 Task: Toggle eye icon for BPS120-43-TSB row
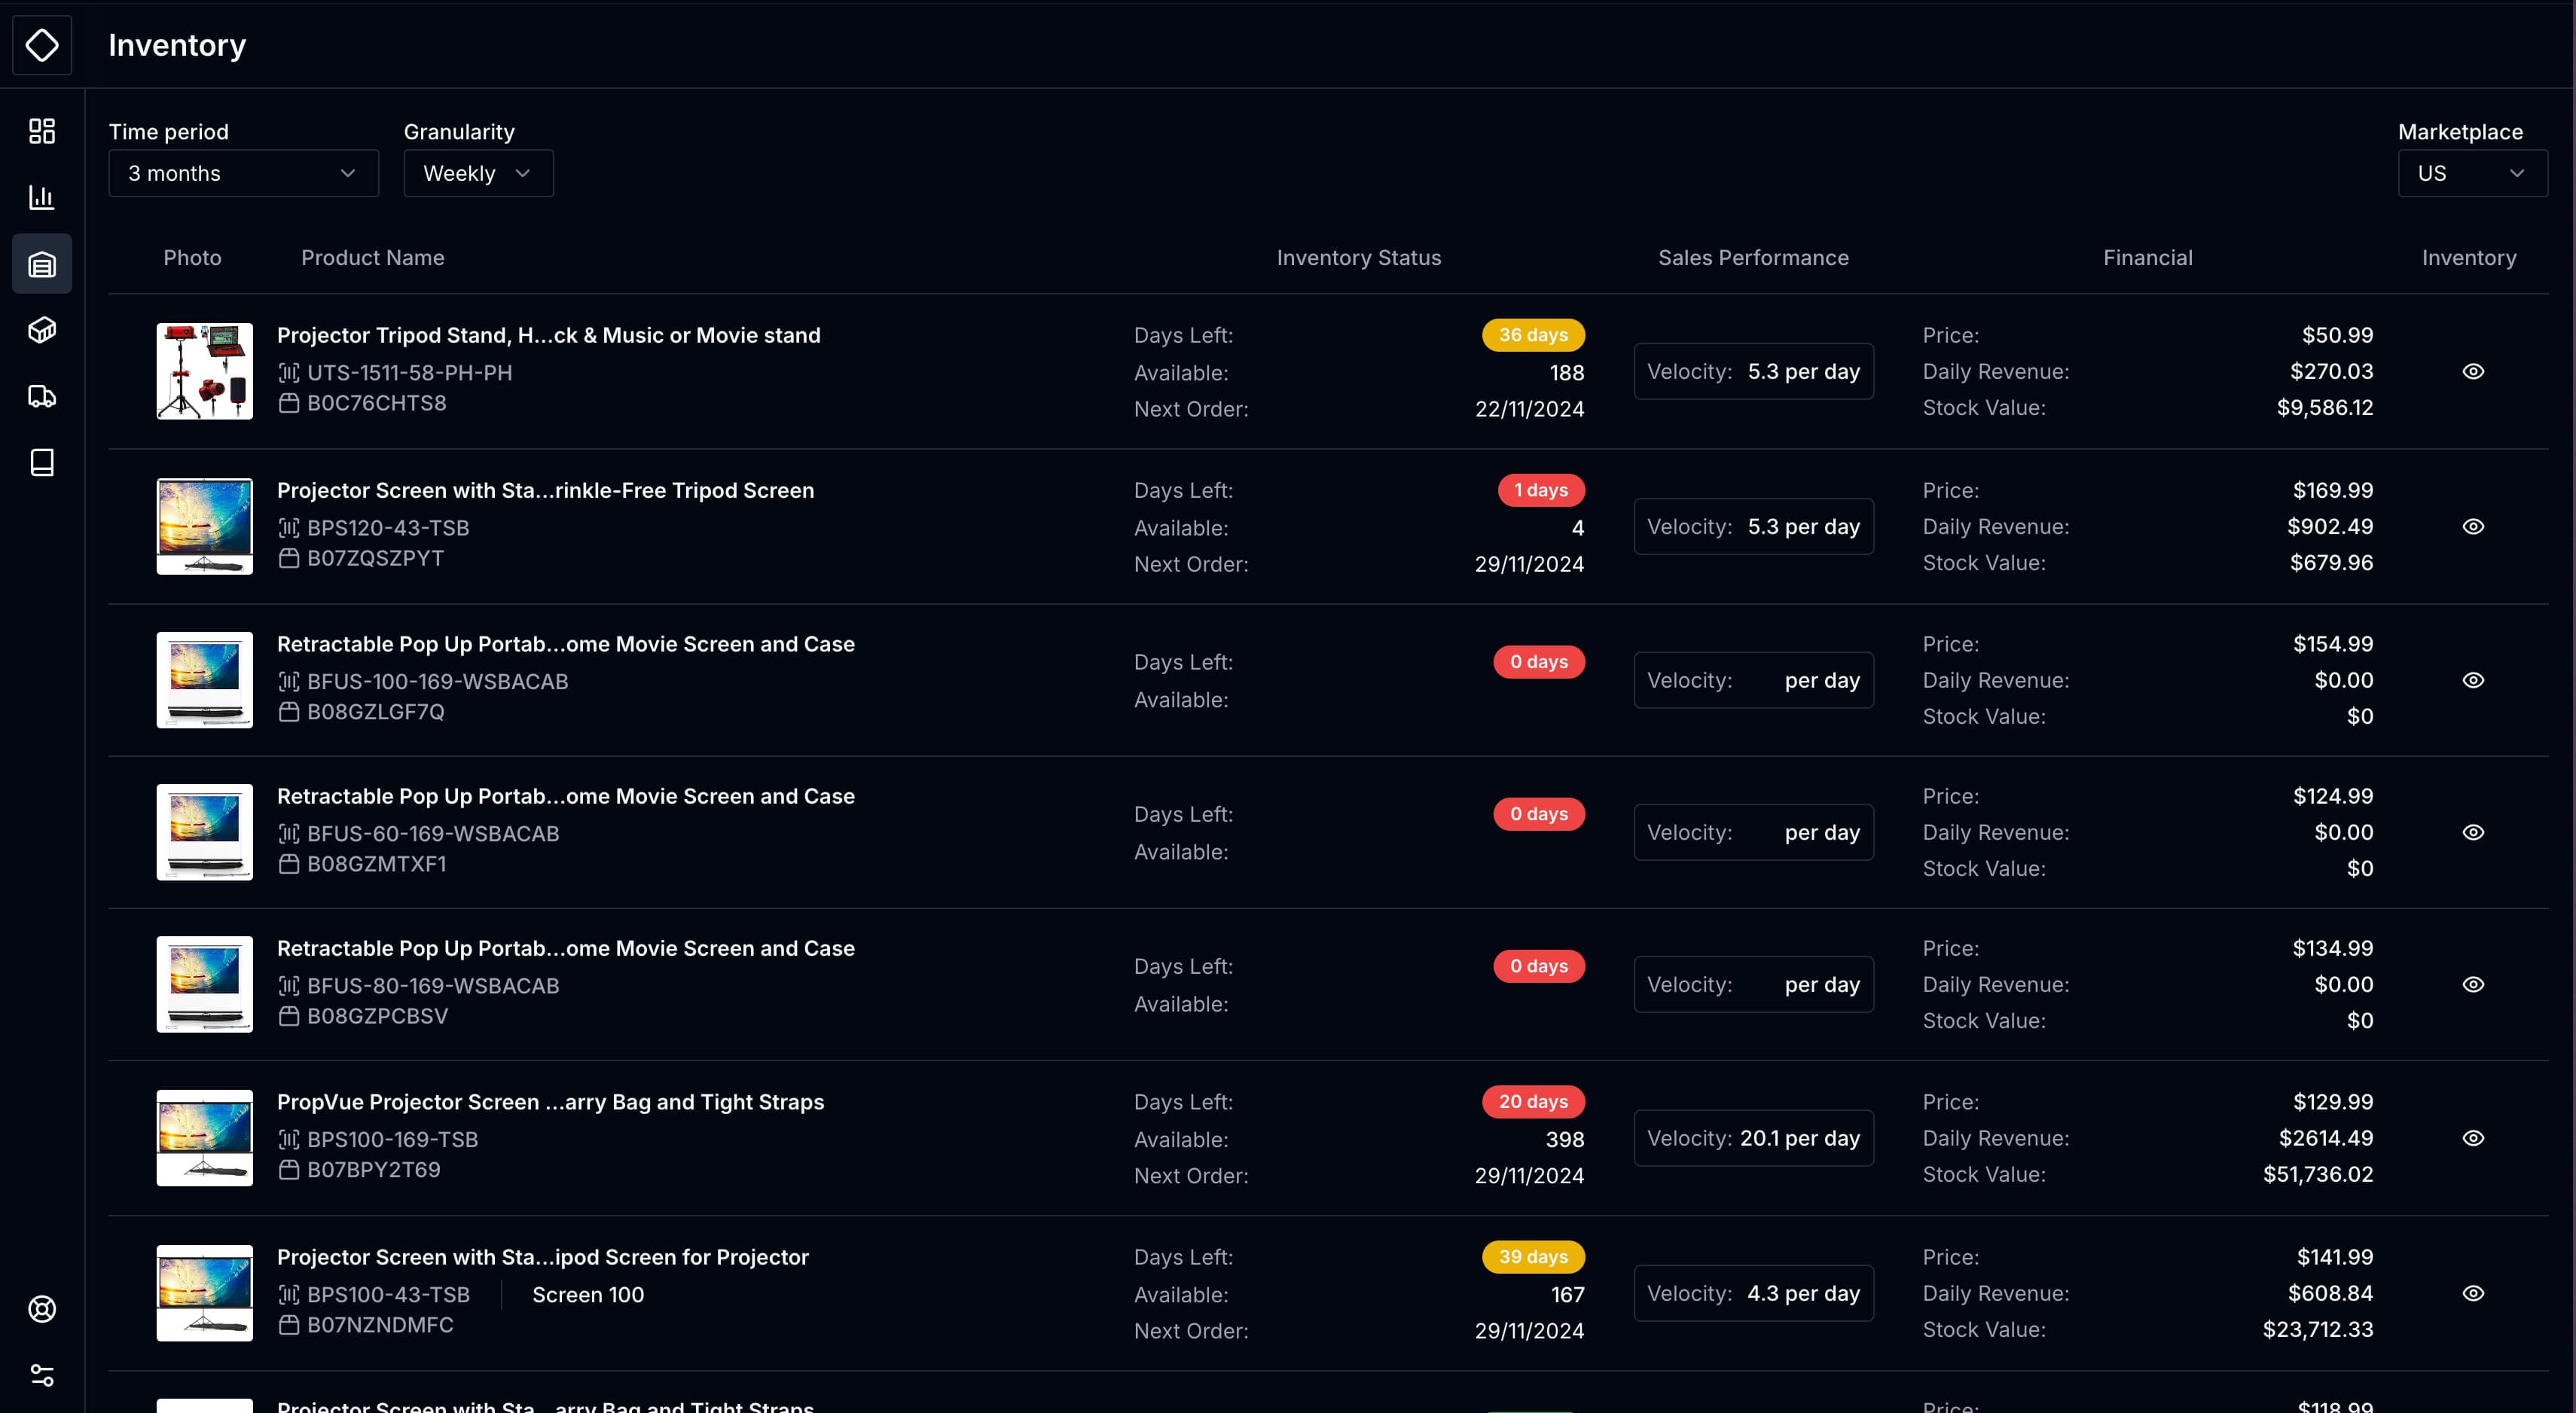(2473, 526)
